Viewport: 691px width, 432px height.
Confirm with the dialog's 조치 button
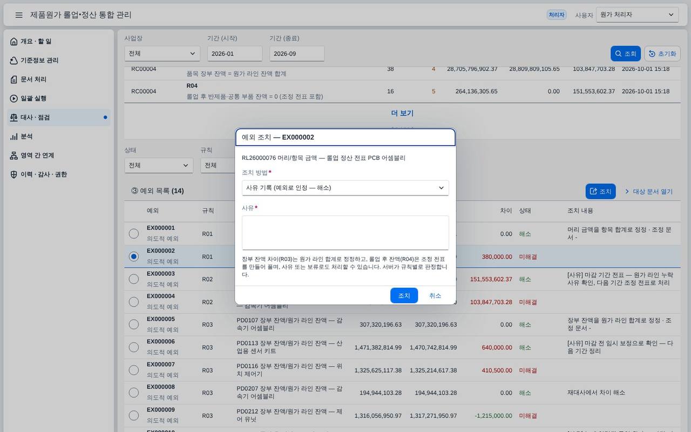click(404, 295)
